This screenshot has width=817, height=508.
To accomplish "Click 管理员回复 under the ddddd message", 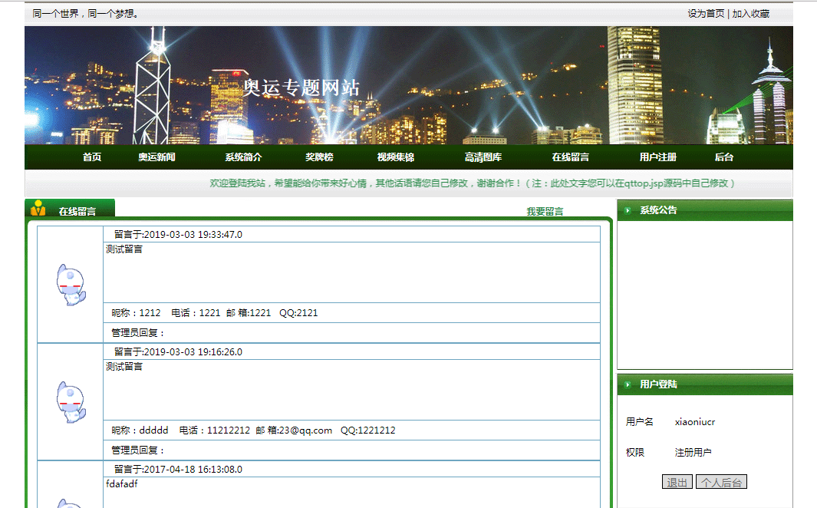I will tap(138, 450).
